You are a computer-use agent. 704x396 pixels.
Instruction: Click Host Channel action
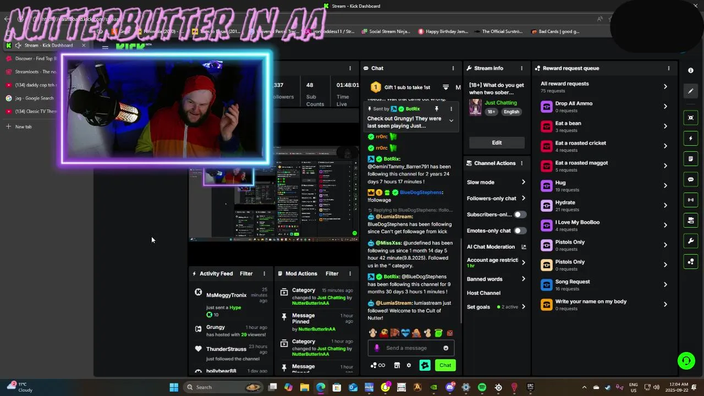483,293
